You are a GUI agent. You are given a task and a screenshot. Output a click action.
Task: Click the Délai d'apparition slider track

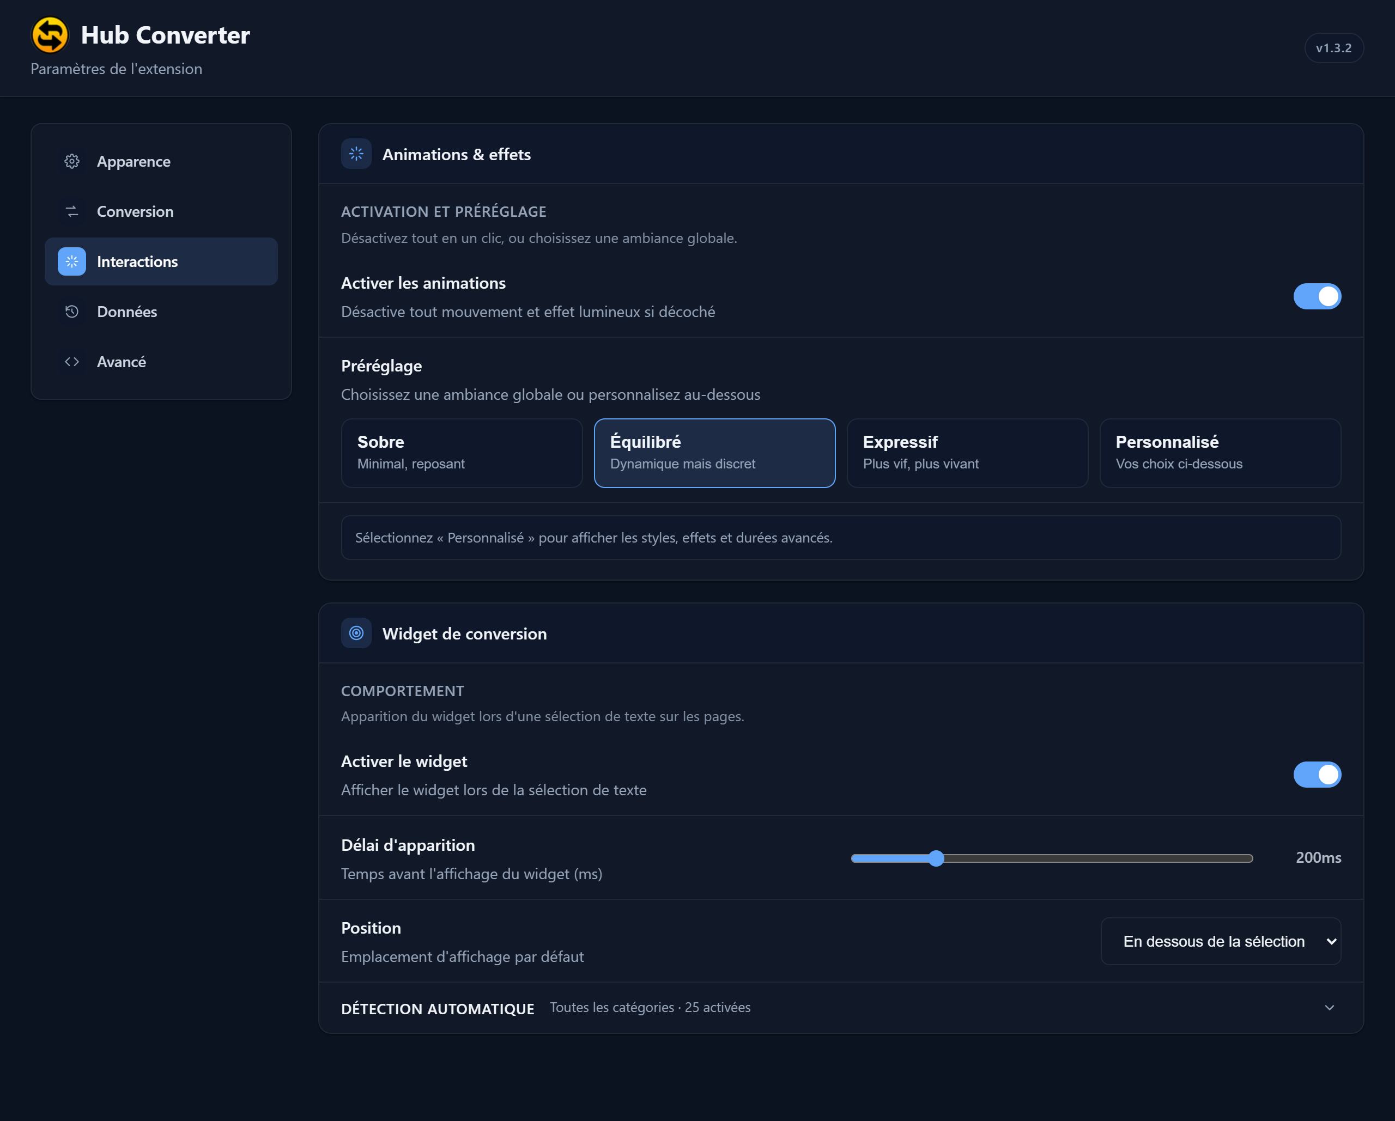click(1052, 858)
